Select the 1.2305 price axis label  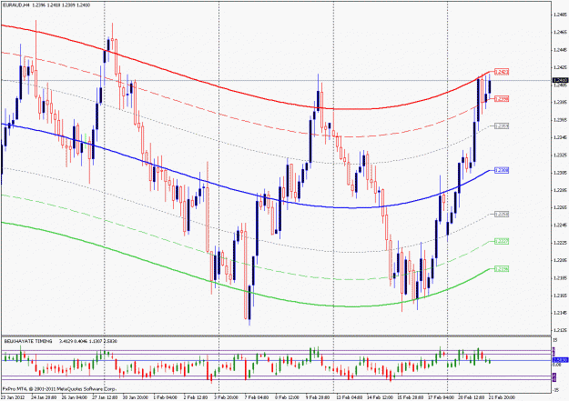tap(561, 173)
